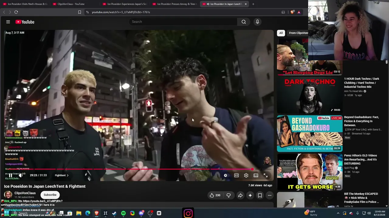This screenshot has height=218, width=389.
Task: Switch to theater mode
Action: (256, 175)
